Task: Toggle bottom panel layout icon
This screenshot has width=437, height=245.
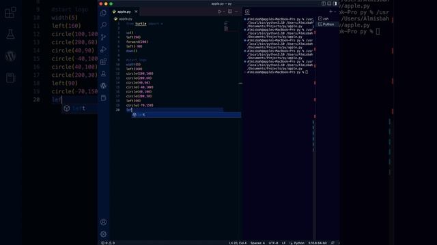Action: (329, 3)
